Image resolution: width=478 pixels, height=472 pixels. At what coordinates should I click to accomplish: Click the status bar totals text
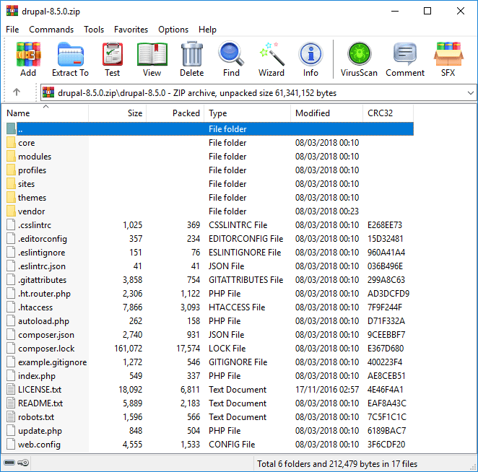[x=337, y=464]
